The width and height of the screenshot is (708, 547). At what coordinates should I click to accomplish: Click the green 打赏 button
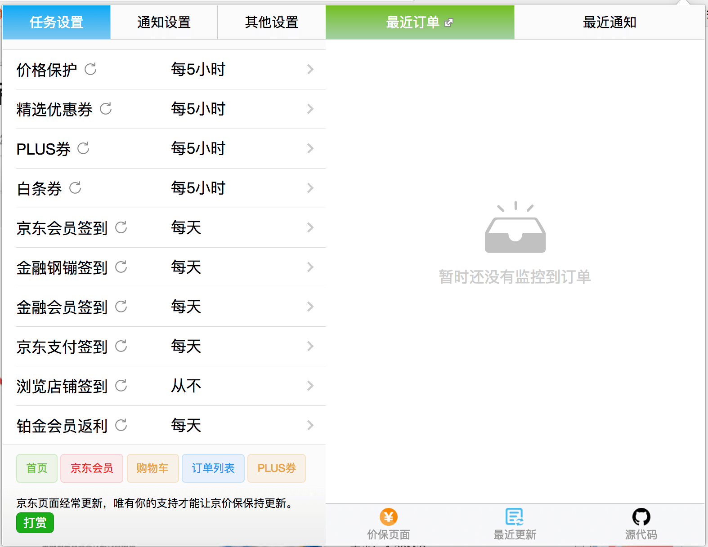35,523
